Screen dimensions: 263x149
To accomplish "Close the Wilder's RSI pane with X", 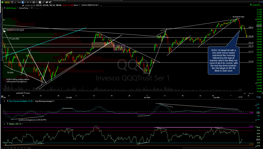I will click(4, 124).
